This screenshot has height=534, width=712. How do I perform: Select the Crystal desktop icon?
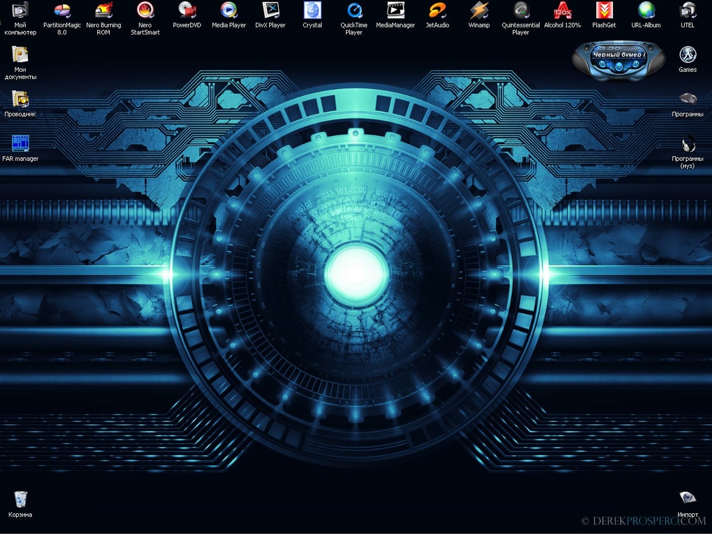click(312, 15)
